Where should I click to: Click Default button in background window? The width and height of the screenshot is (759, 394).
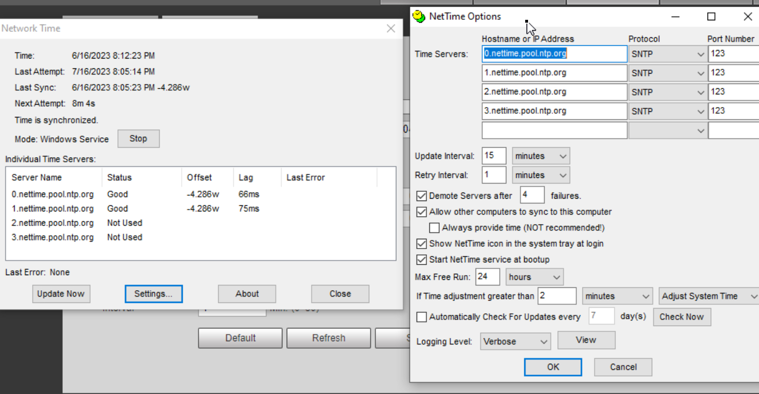(x=240, y=338)
